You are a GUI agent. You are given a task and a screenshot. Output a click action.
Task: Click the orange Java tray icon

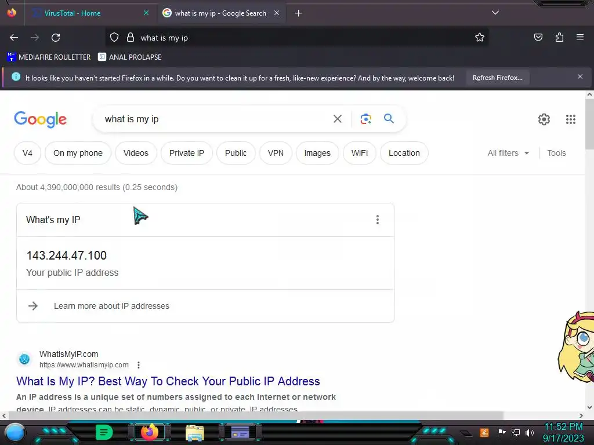[484, 432]
